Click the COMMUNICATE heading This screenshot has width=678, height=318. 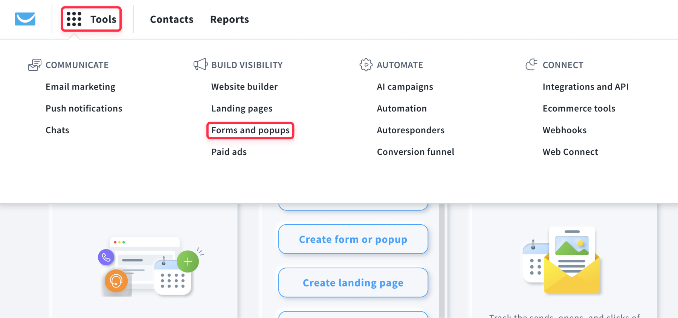77,65
